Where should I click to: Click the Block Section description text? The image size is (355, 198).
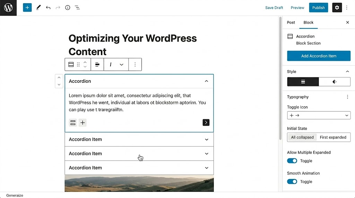pos(308,43)
